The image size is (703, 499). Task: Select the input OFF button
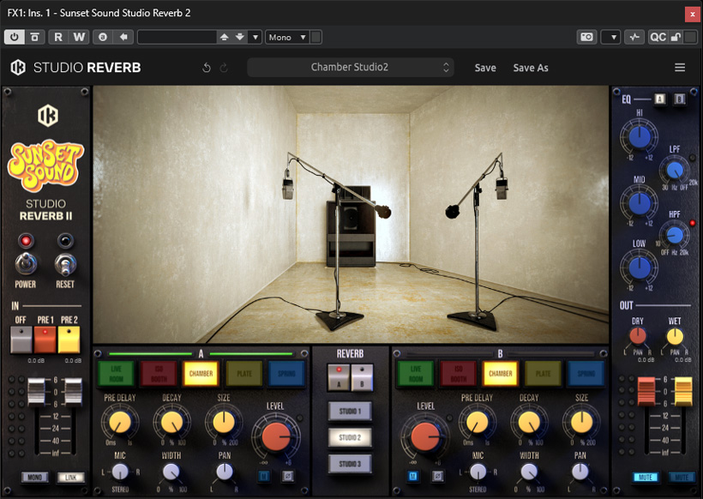coord(21,340)
